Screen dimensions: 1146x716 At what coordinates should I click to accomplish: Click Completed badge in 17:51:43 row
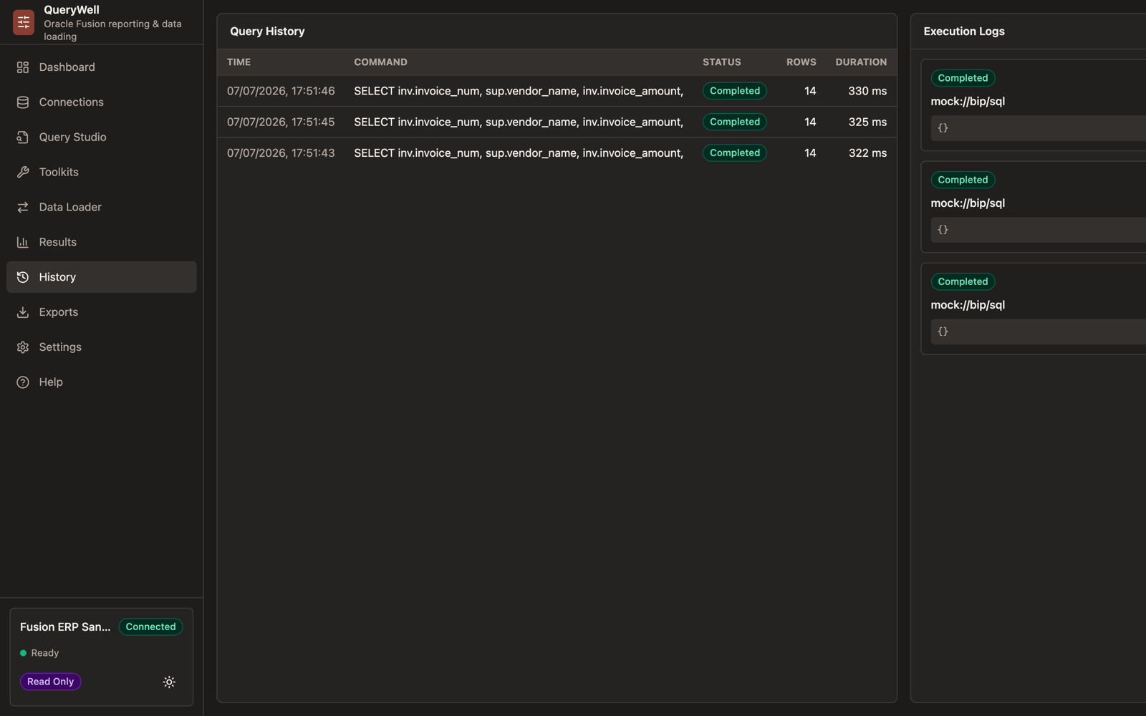click(735, 153)
